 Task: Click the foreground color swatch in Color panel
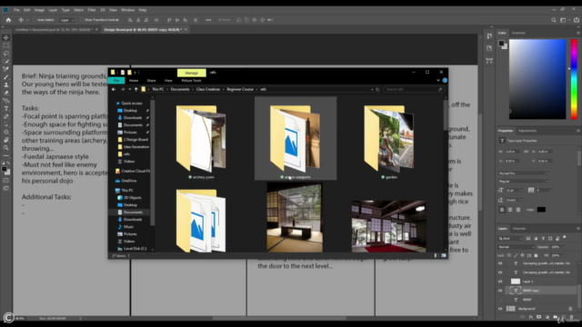point(501,43)
